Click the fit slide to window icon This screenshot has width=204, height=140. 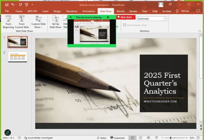[198, 138]
